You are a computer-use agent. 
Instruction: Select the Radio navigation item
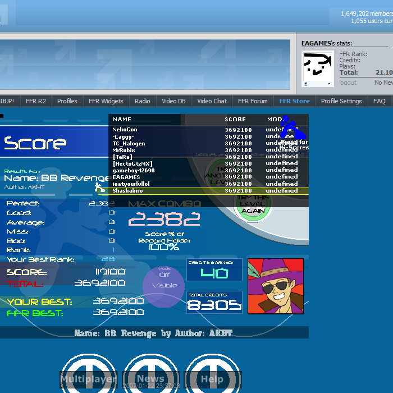tap(142, 101)
